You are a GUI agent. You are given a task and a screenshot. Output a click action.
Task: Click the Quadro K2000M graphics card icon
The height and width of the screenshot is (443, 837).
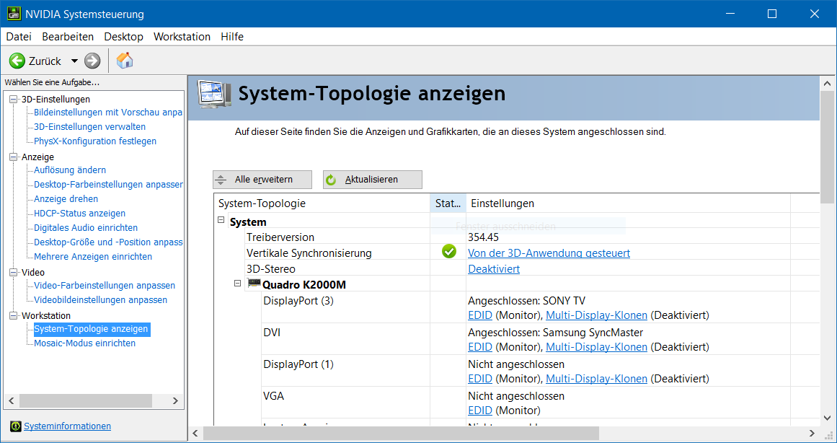coord(254,284)
